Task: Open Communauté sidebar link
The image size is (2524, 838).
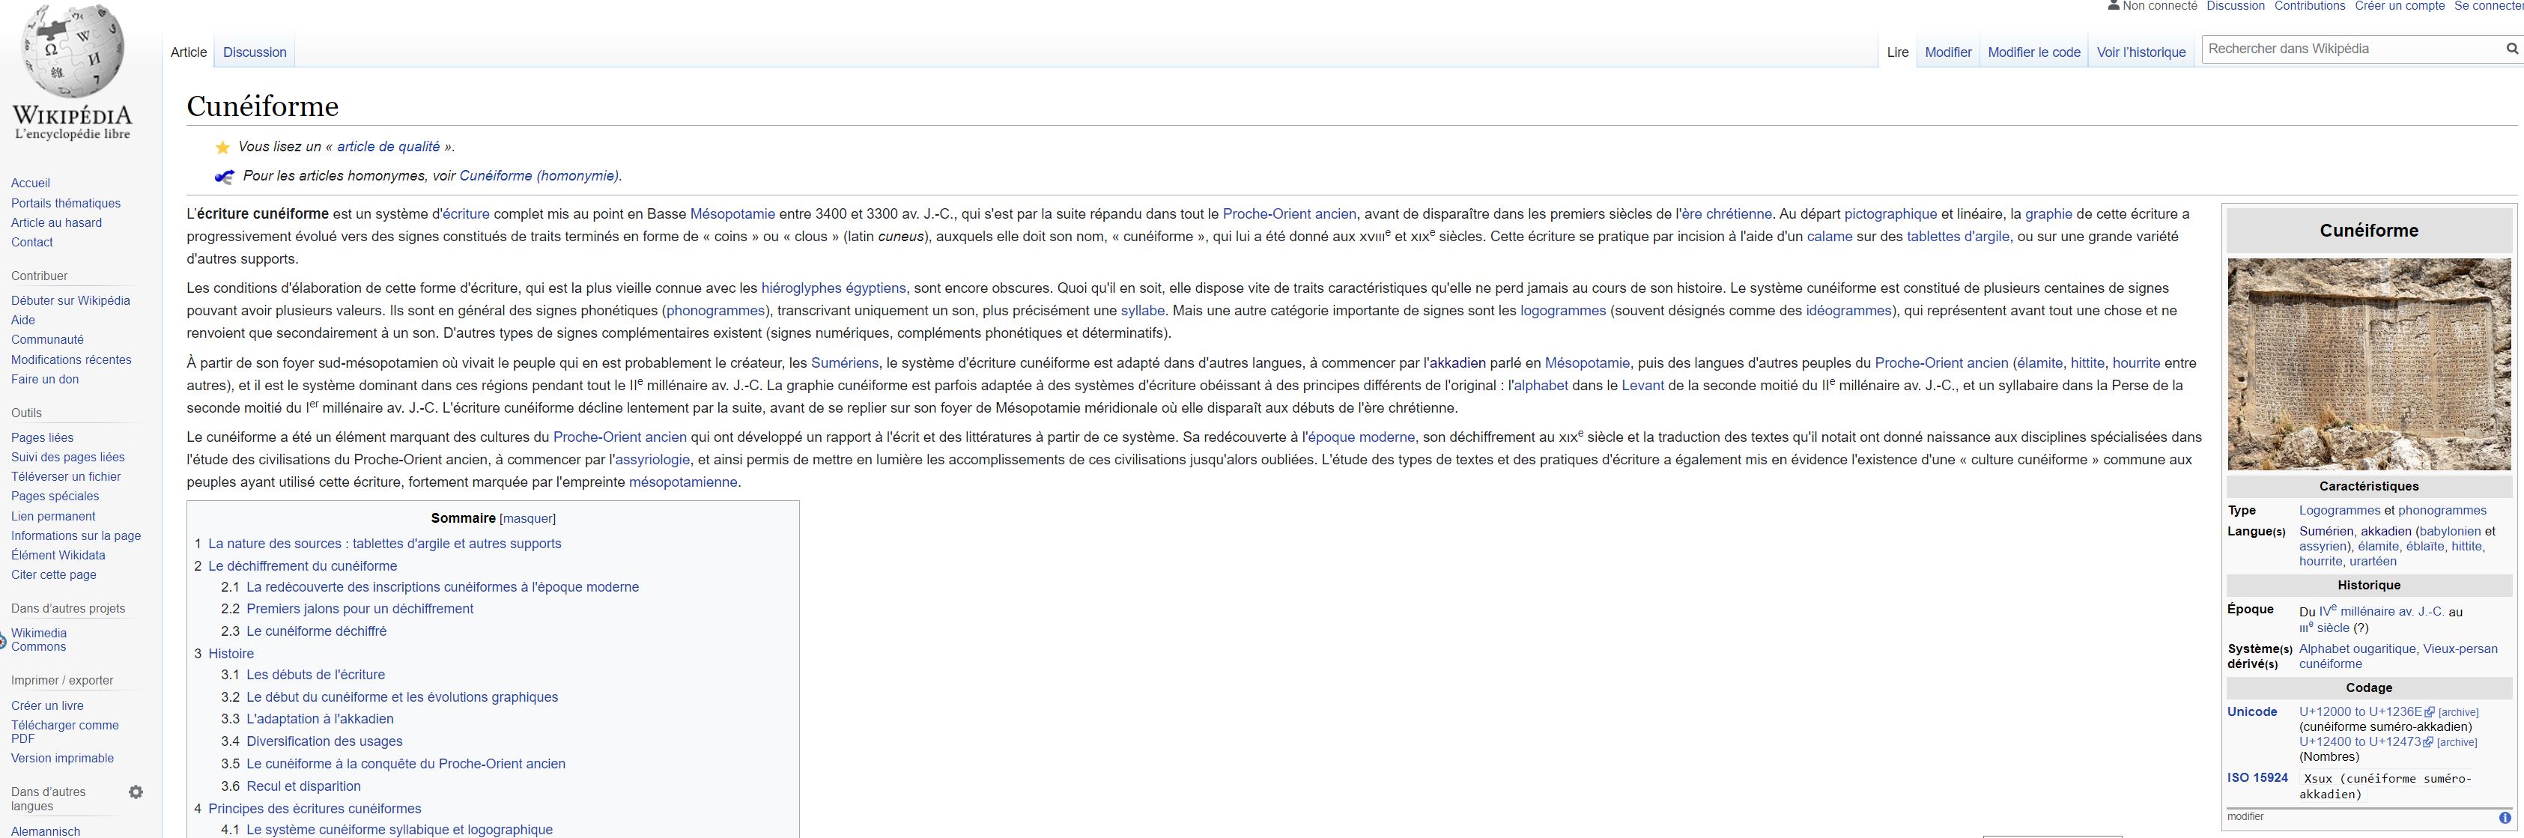Action: click(47, 340)
